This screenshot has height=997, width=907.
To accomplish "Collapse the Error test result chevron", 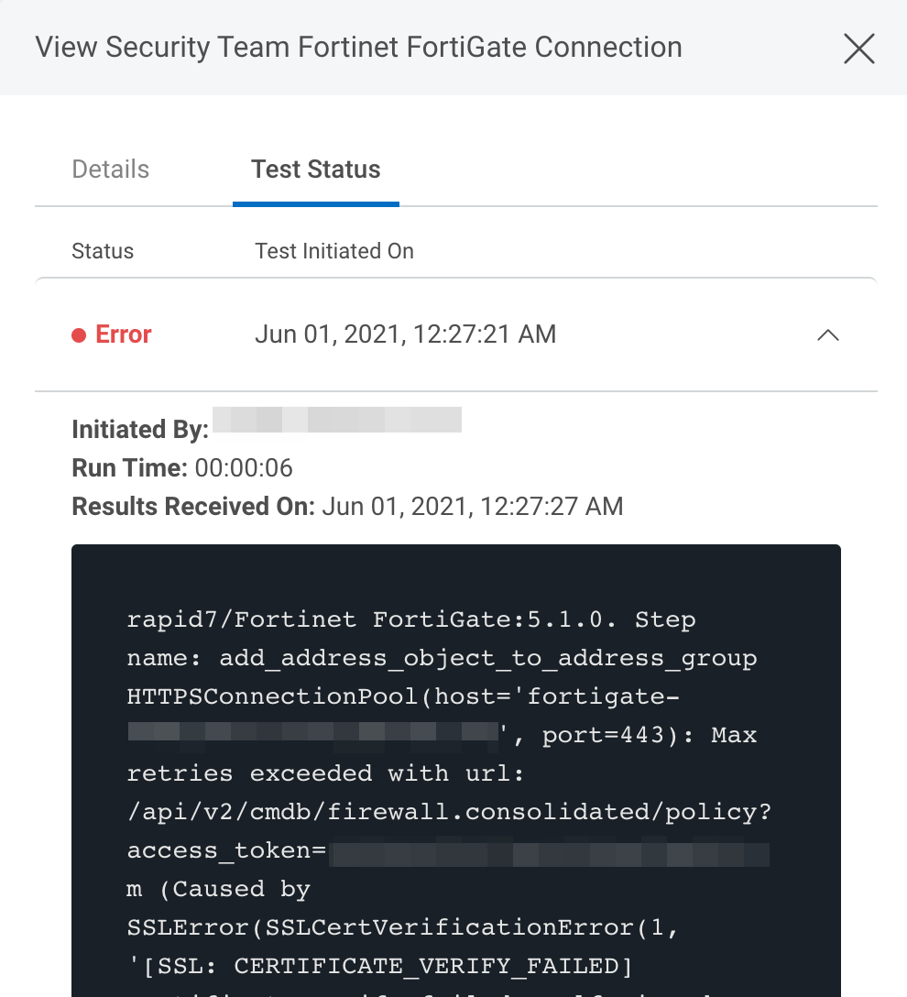I will [x=827, y=335].
